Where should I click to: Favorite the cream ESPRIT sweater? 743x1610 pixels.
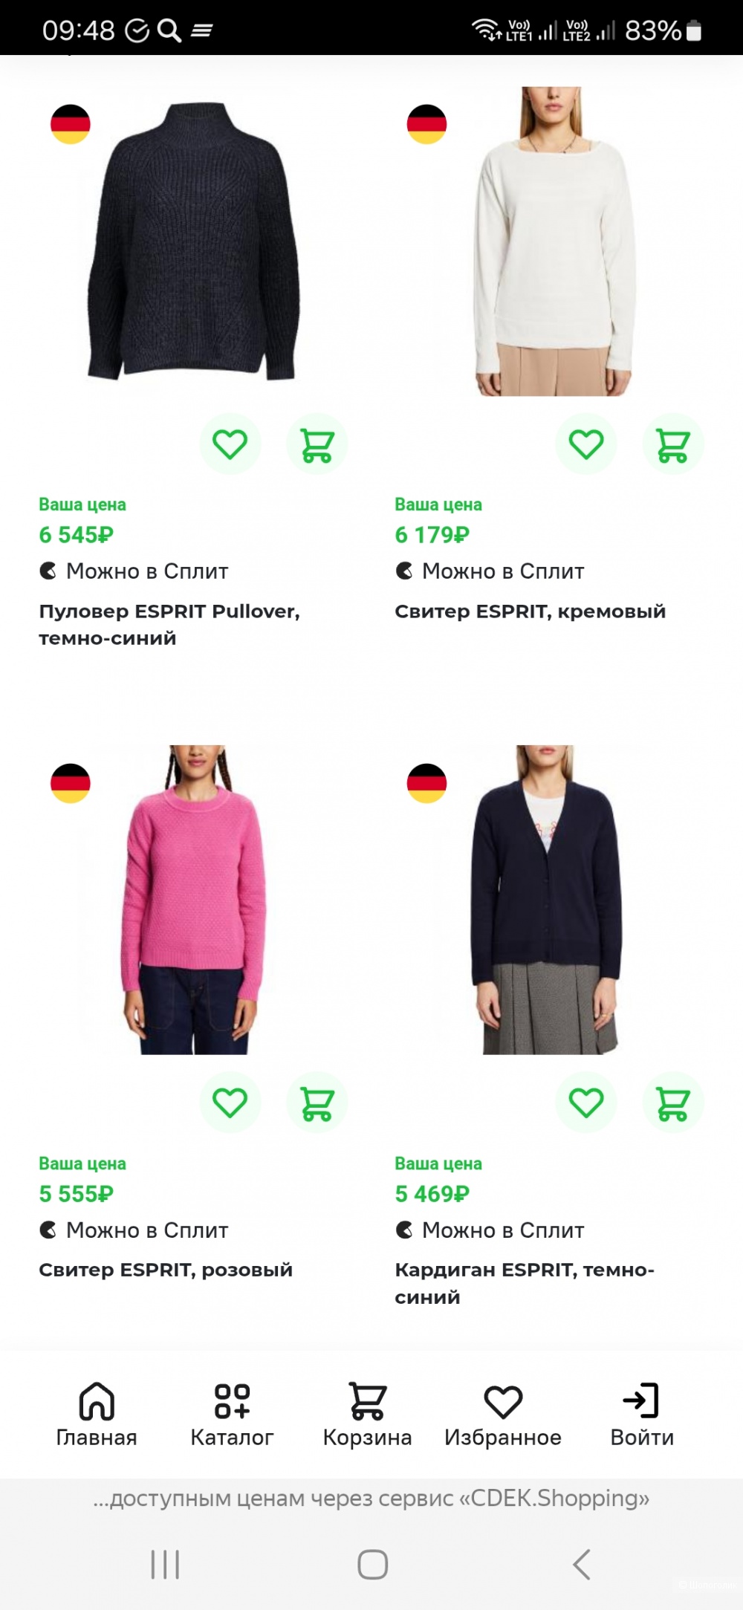click(586, 444)
